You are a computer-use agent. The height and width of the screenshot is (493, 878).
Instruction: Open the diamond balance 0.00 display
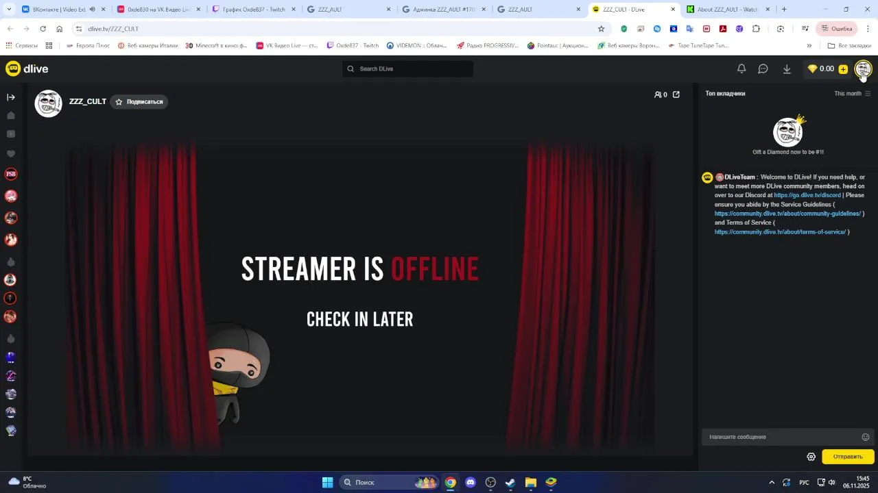point(820,68)
